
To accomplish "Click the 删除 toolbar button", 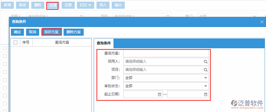I will pos(38,5).
